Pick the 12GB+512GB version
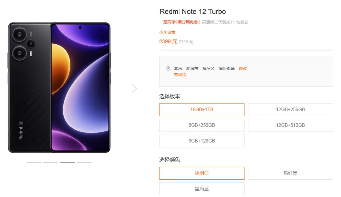341x197 pixels. (x=290, y=125)
